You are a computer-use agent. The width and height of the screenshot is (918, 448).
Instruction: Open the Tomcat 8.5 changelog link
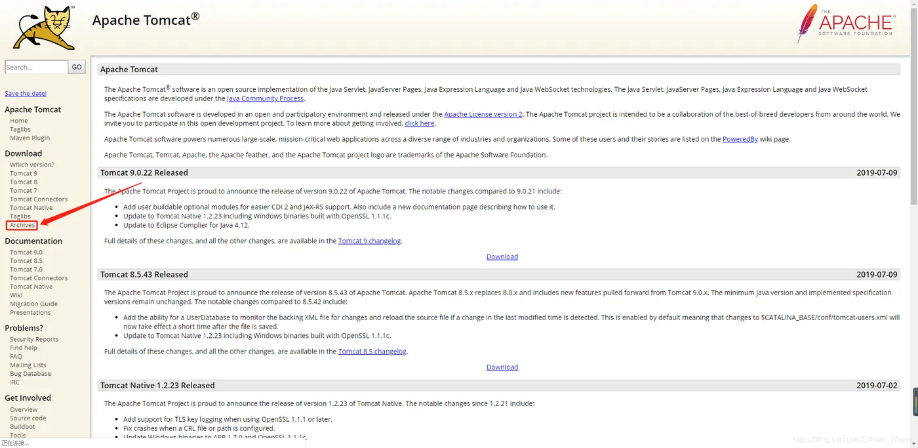tap(372, 351)
